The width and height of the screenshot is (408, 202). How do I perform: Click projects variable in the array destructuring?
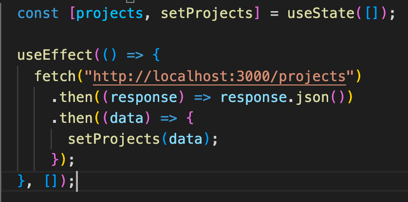[110, 13]
